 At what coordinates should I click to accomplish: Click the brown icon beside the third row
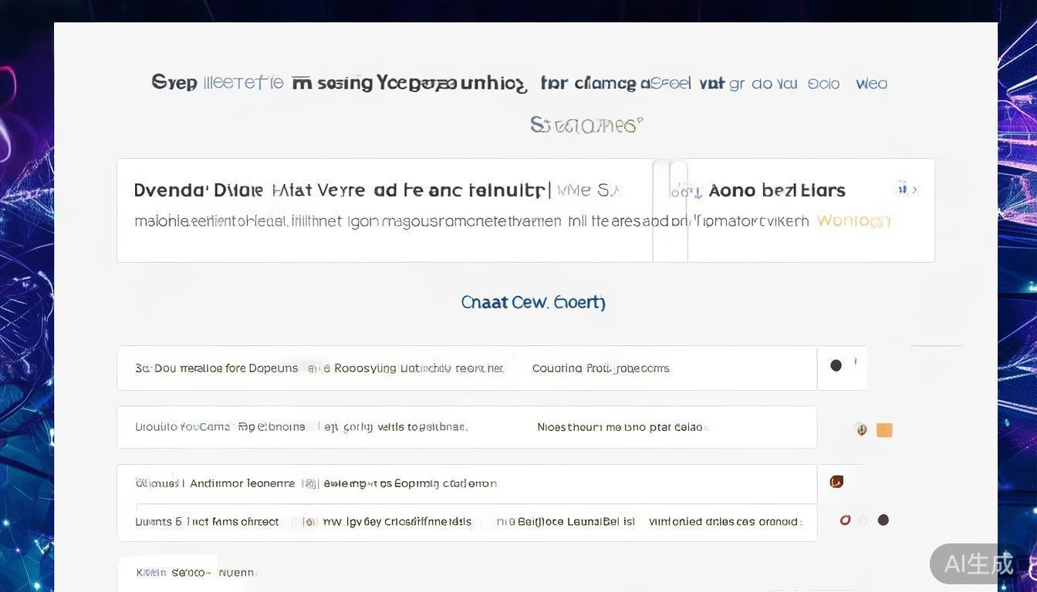836,482
